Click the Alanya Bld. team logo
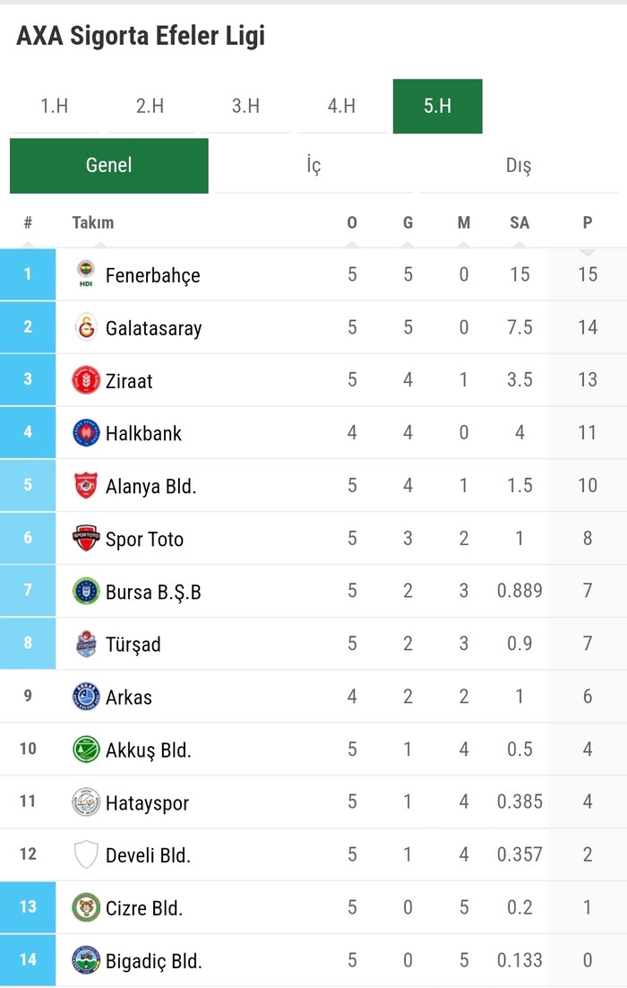This screenshot has height=988, width=627. coord(86,486)
